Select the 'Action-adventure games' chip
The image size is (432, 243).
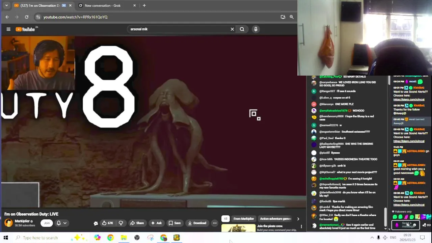pos(275,219)
